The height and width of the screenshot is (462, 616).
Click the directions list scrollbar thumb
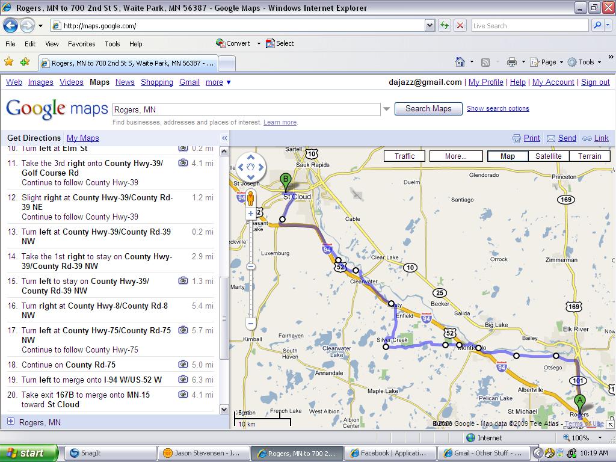click(224, 318)
